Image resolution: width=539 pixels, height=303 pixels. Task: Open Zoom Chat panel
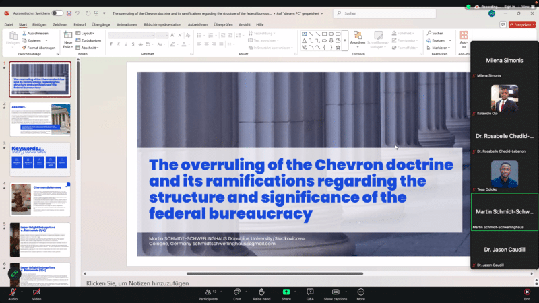tap(237, 294)
